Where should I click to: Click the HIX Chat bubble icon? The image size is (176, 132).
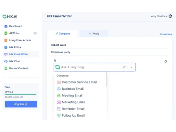[6, 61]
